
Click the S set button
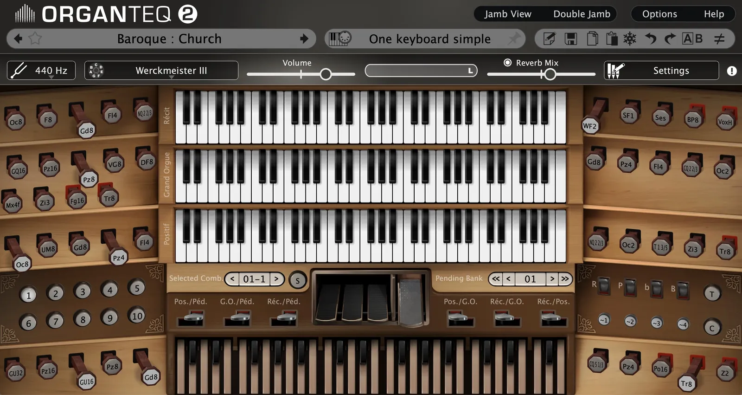pos(298,280)
